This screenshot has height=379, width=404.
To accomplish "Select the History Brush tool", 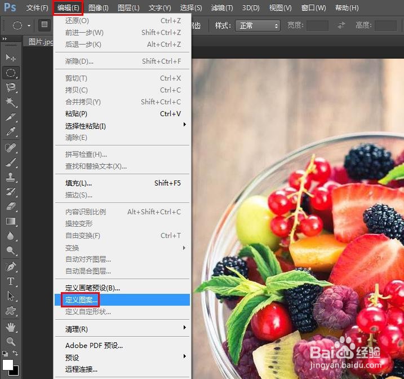I will (x=11, y=192).
